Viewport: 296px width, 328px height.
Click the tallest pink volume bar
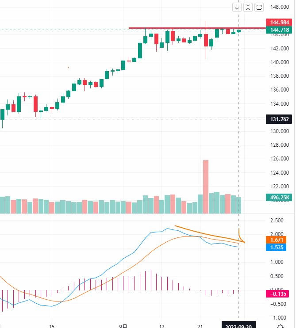206,186
